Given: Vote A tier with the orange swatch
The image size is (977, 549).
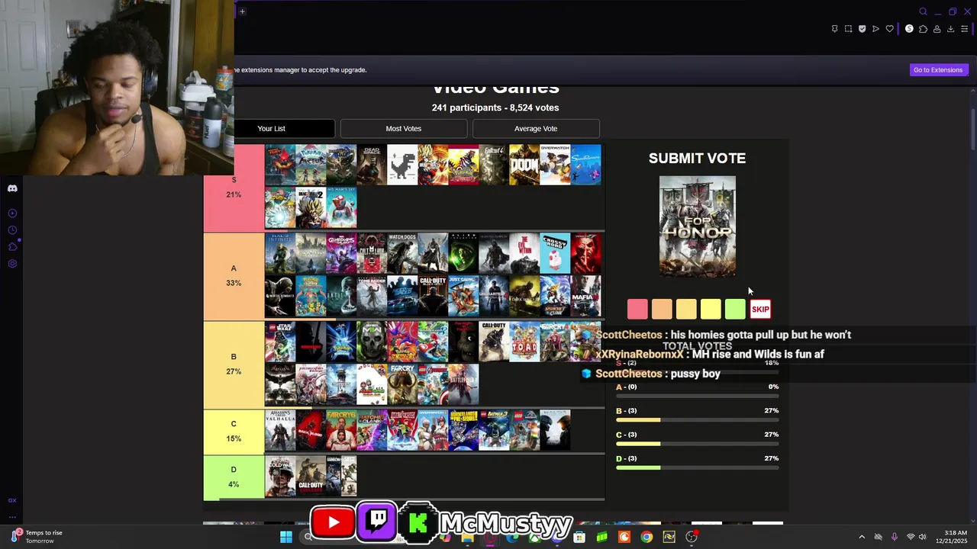Looking at the screenshot, I should click(662, 309).
